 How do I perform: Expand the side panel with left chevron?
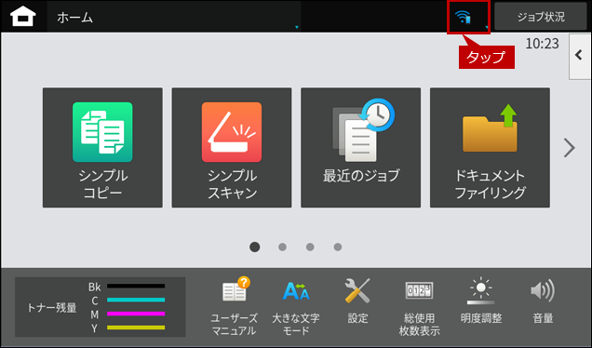[580, 57]
